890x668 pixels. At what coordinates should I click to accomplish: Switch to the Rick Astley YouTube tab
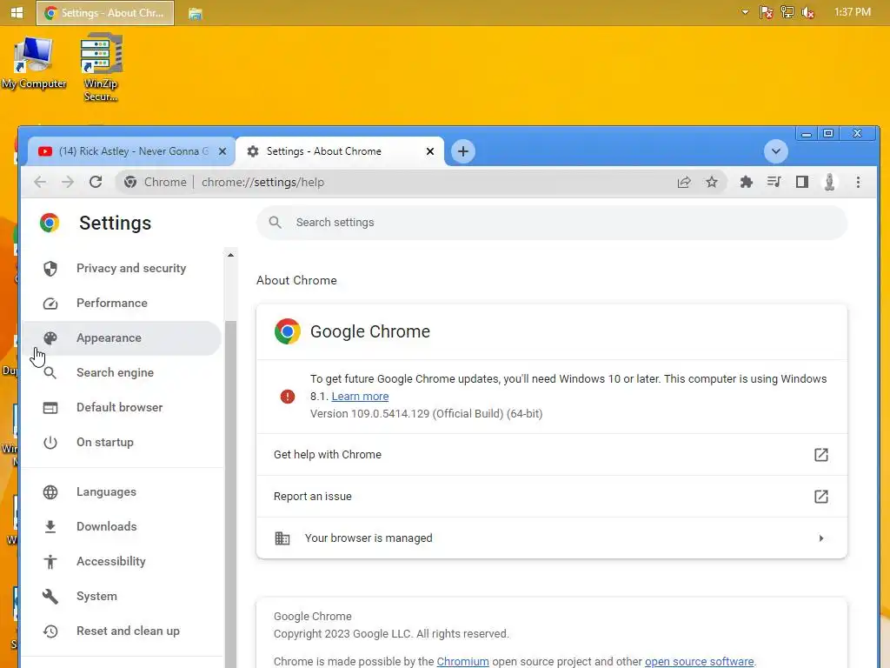click(131, 151)
